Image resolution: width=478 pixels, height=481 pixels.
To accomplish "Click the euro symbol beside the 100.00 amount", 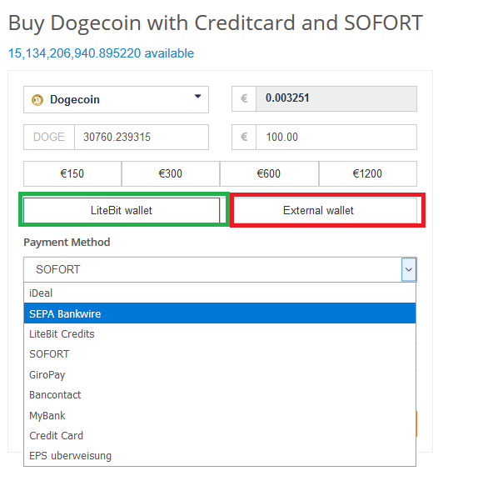I will click(244, 137).
